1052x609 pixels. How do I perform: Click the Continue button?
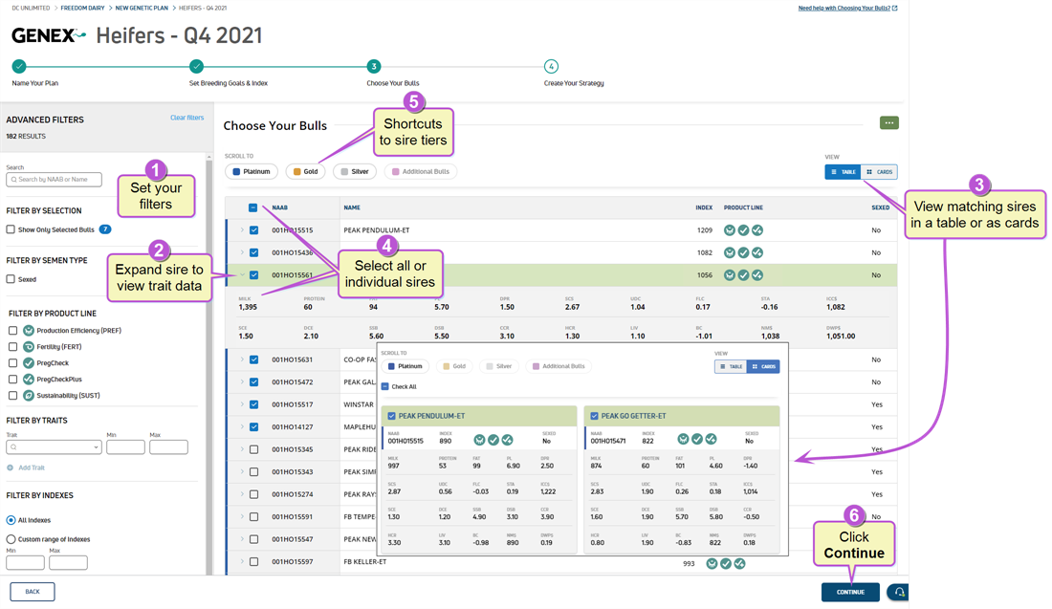850,592
